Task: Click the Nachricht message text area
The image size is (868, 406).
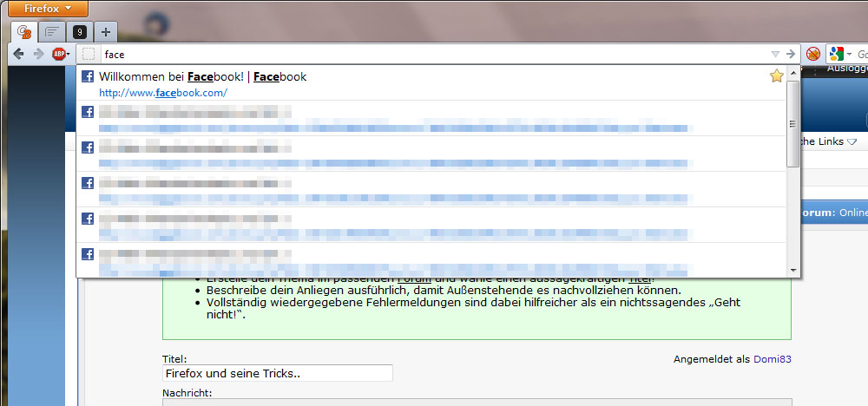Action: 477,403
